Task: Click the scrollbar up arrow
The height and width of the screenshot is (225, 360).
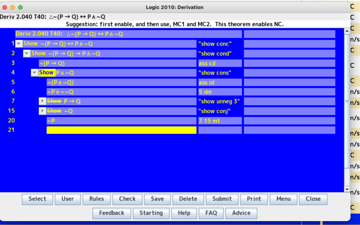Action: pyautogui.click(x=347, y=31)
